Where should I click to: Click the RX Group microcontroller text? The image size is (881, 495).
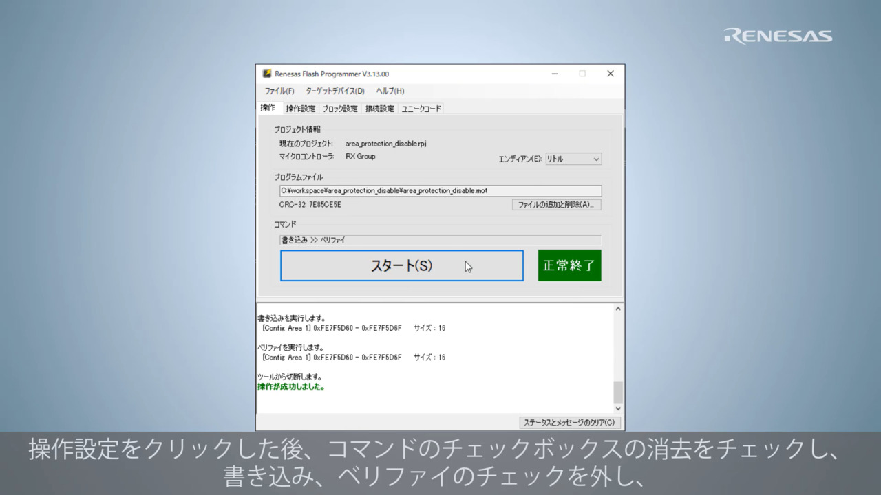point(361,157)
